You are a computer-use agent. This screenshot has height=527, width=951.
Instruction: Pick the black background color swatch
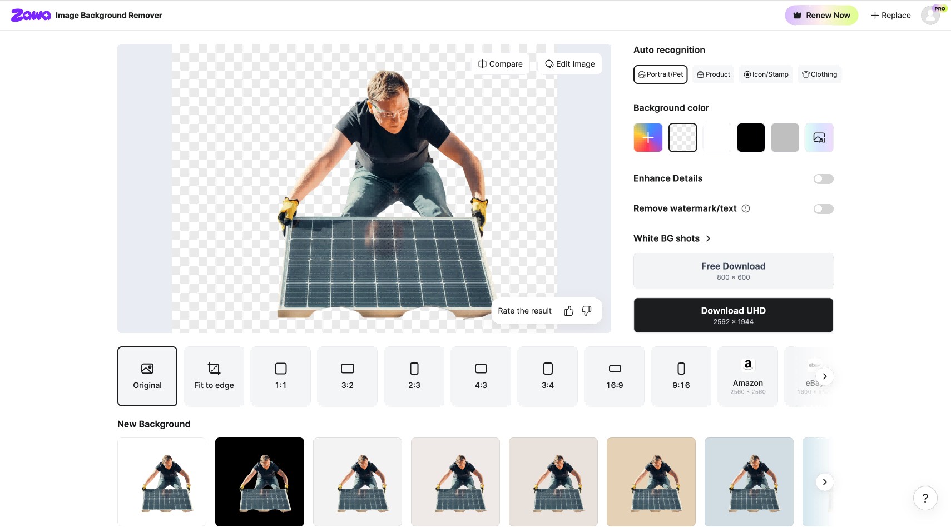click(751, 137)
